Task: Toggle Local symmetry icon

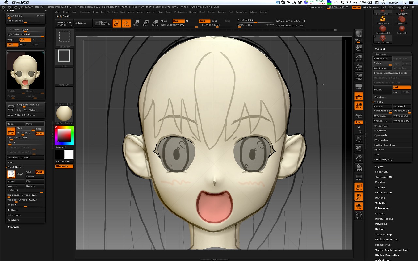Action: [359, 105]
